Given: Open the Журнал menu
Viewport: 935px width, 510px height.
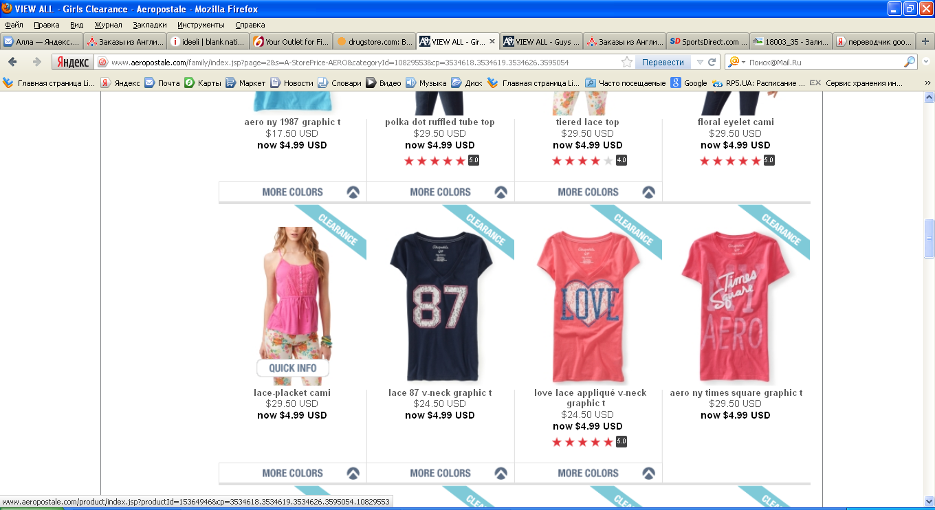Looking at the screenshot, I should (108, 25).
